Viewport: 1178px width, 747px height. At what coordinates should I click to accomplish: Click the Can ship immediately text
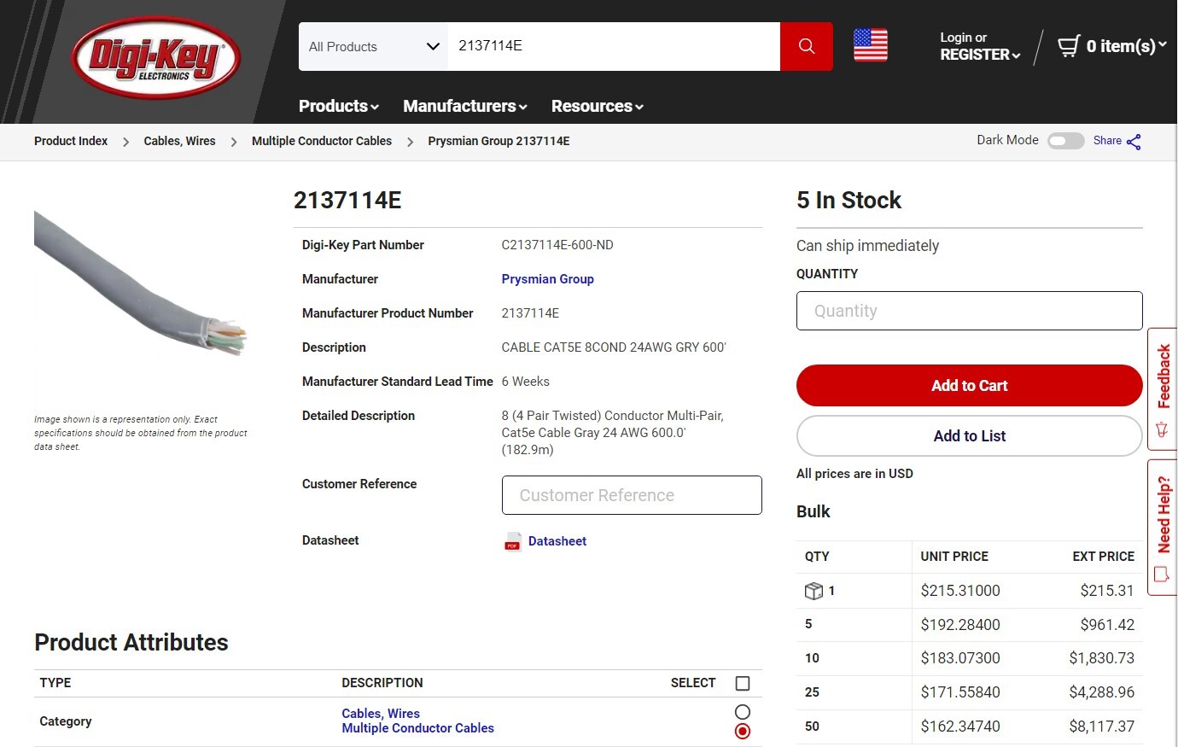867,246
